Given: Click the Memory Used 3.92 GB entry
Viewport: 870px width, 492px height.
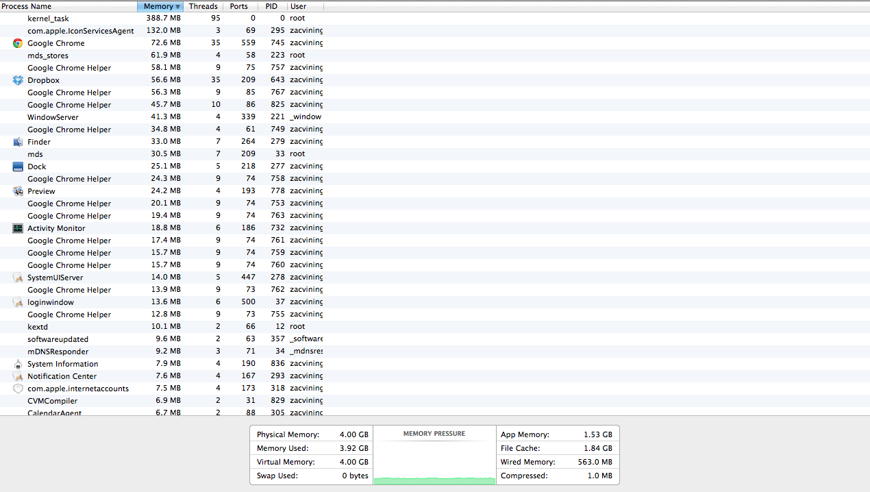Looking at the screenshot, I should 312,448.
